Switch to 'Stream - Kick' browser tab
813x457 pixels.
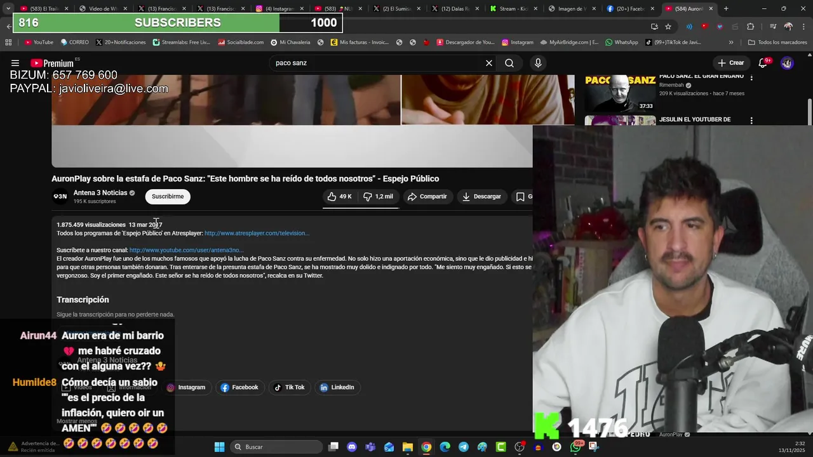515,9
